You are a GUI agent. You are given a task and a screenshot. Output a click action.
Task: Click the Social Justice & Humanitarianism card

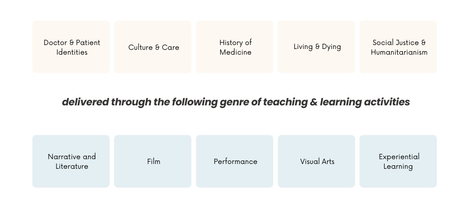[x=398, y=47]
